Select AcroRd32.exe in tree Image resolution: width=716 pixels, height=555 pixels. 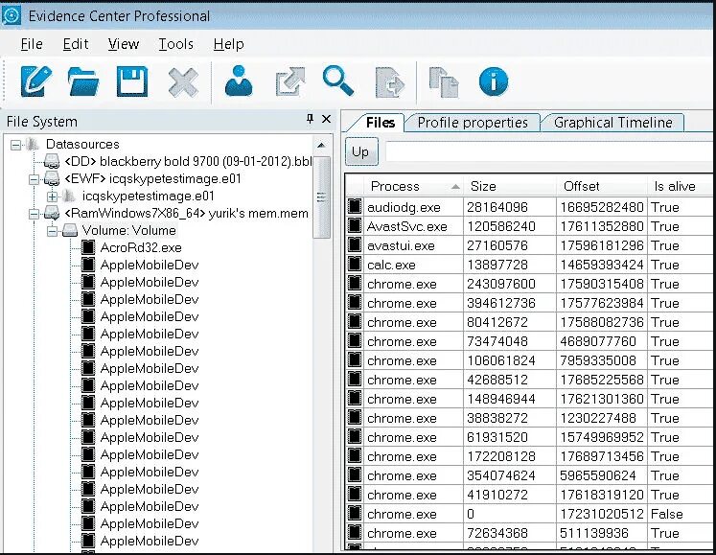(x=141, y=247)
